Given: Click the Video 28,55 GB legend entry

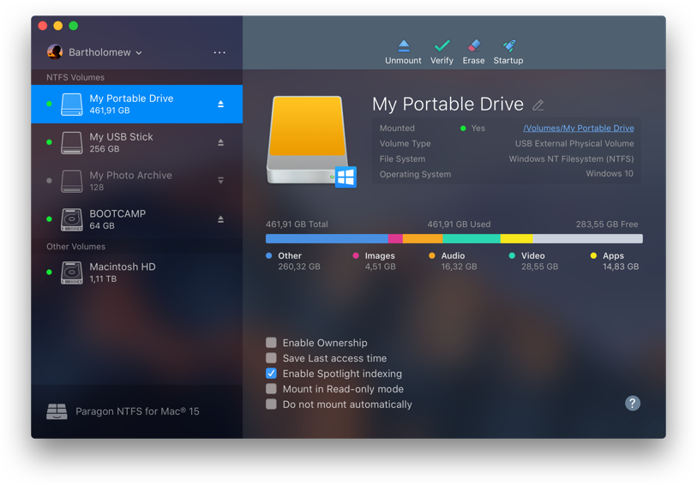Looking at the screenshot, I should tap(533, 261).
